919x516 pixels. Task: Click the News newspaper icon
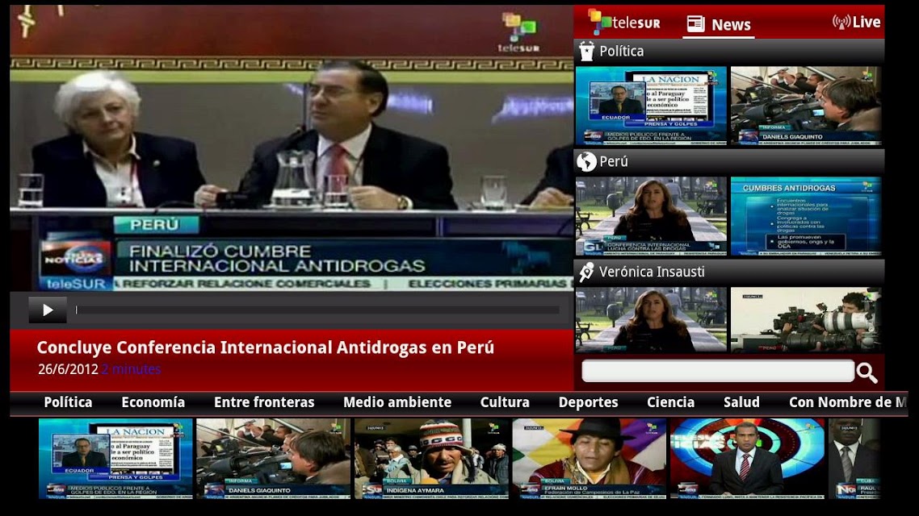(x=695, y=24)
